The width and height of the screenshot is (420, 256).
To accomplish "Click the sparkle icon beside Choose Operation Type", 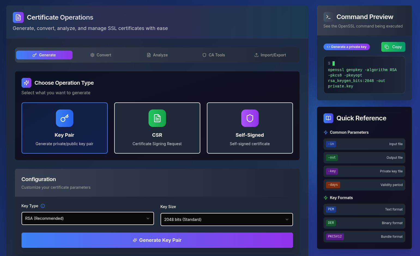I will click(x=26, y=83).
